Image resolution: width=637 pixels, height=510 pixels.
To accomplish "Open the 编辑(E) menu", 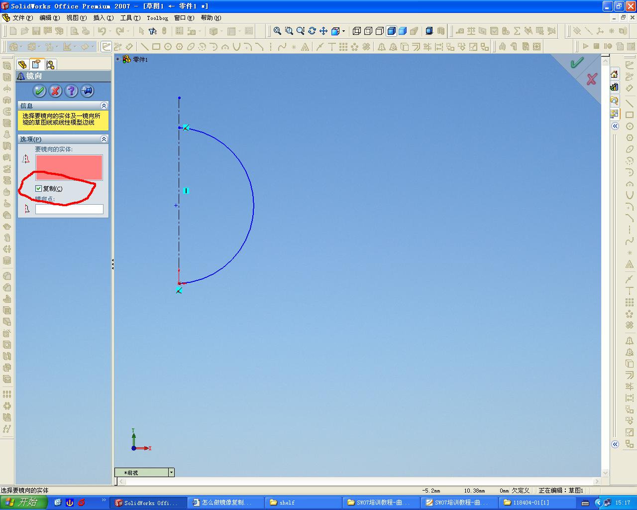I will 49,18.
